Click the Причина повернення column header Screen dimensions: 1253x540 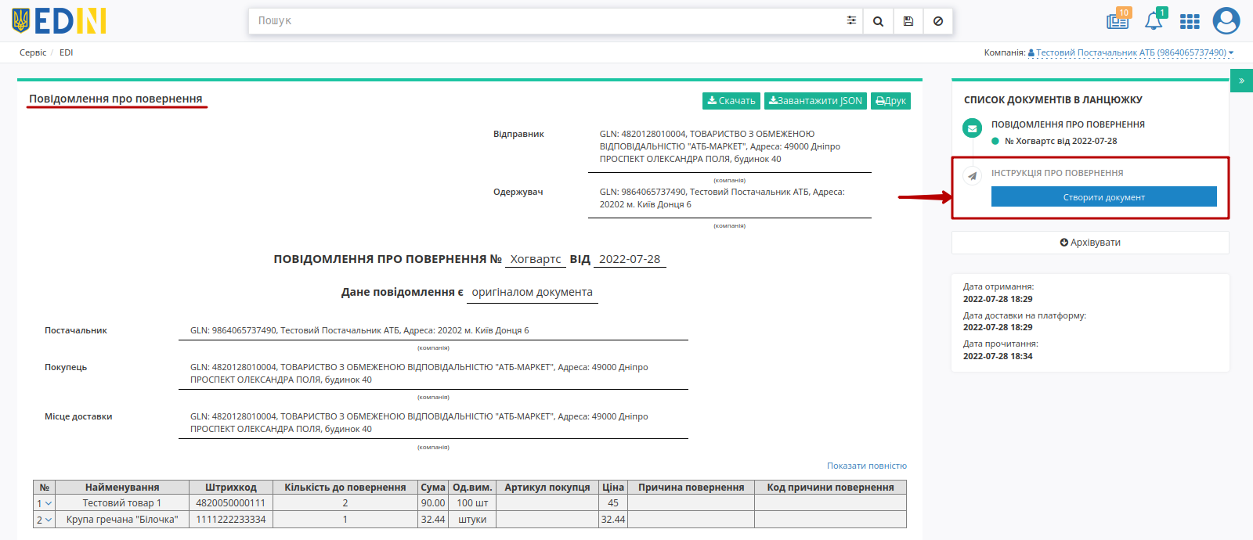coord(691,488)
